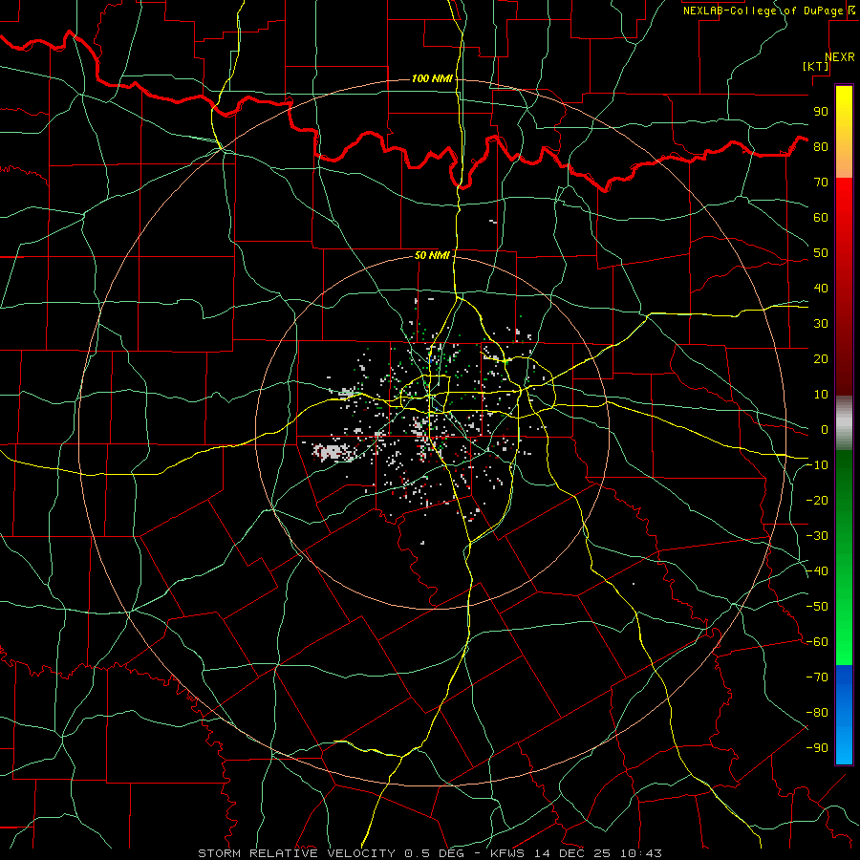Select the 30 value on velocity scale
This screenshot has height=860, width=860.
click(821, 324)
